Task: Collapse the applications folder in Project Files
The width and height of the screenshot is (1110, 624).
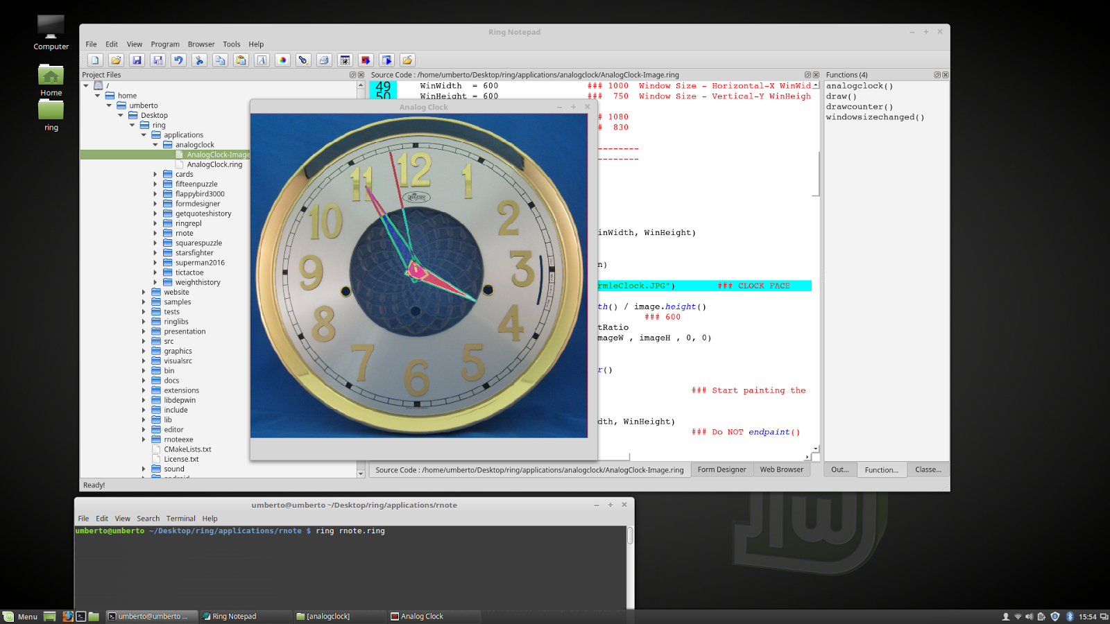Action: (x=144, y=135)
